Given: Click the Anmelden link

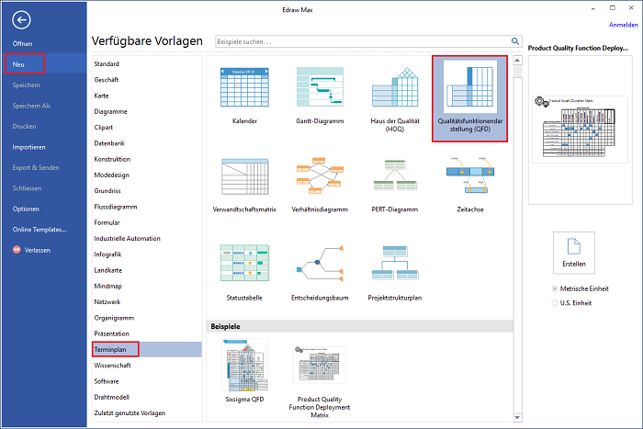Looking at the screenshot, I should (x=624, y=25).
